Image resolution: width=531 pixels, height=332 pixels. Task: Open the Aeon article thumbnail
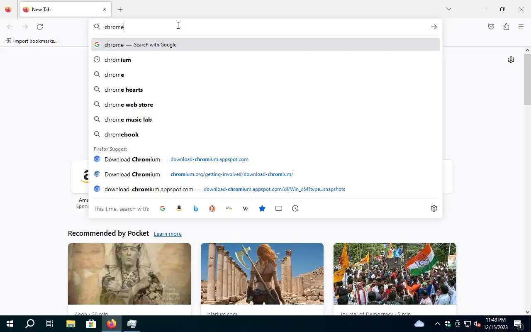(129, 274)
